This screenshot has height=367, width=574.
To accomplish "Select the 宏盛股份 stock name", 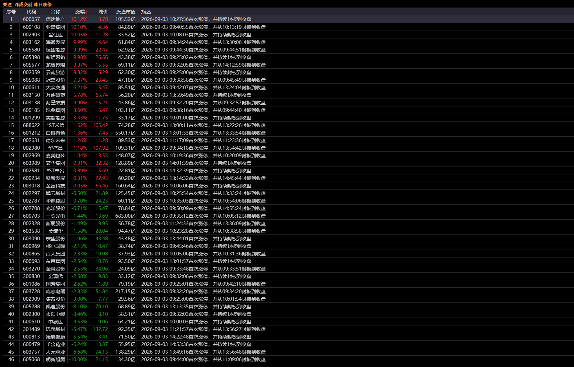I will click(55, 238).
